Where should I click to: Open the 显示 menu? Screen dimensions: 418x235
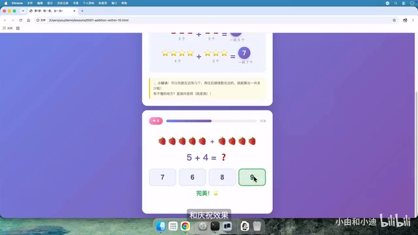pyautogui.click(x=50, y=3)
